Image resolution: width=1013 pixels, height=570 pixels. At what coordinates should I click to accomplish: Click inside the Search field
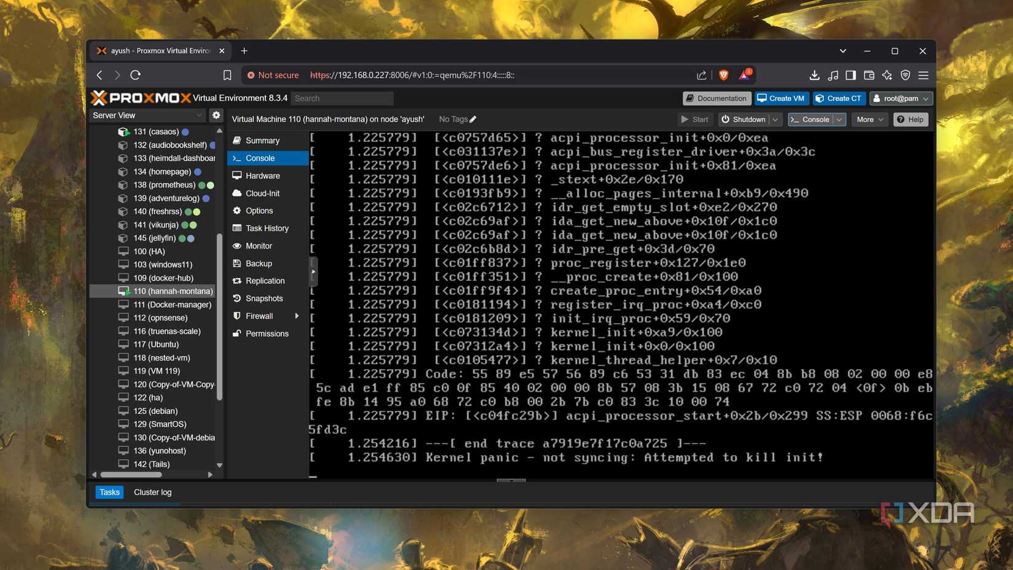[x=342, y=98]
